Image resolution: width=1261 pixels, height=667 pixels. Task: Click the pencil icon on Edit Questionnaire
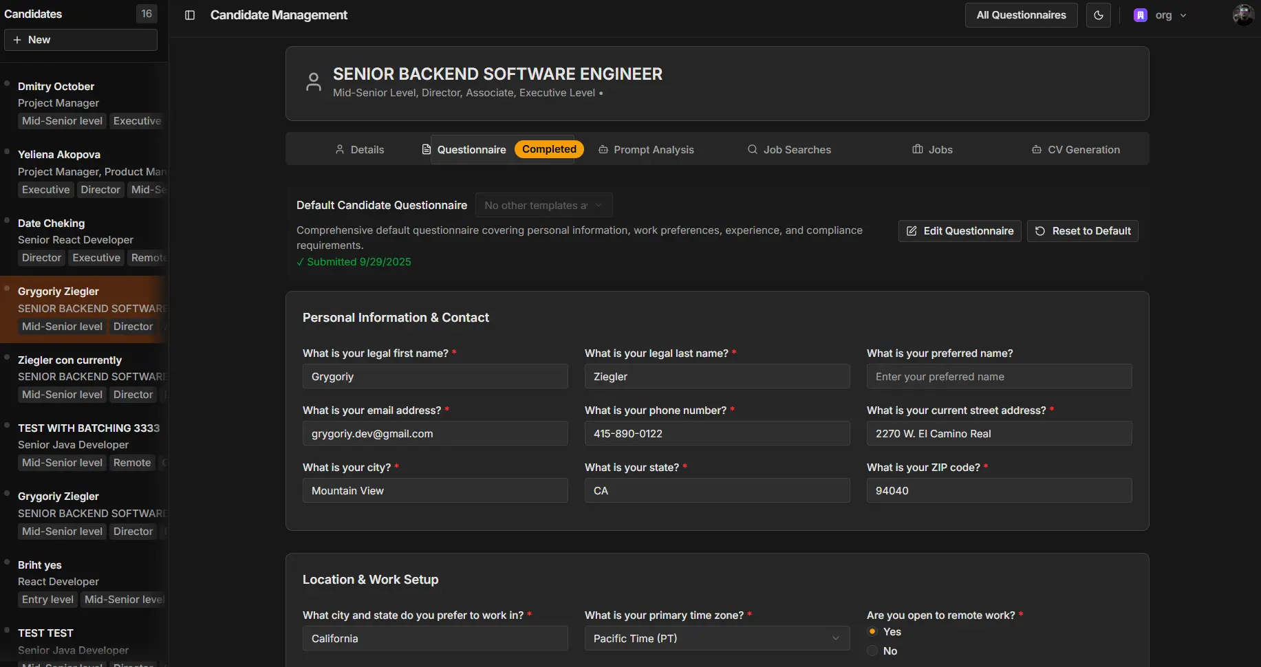pos(912,231)
